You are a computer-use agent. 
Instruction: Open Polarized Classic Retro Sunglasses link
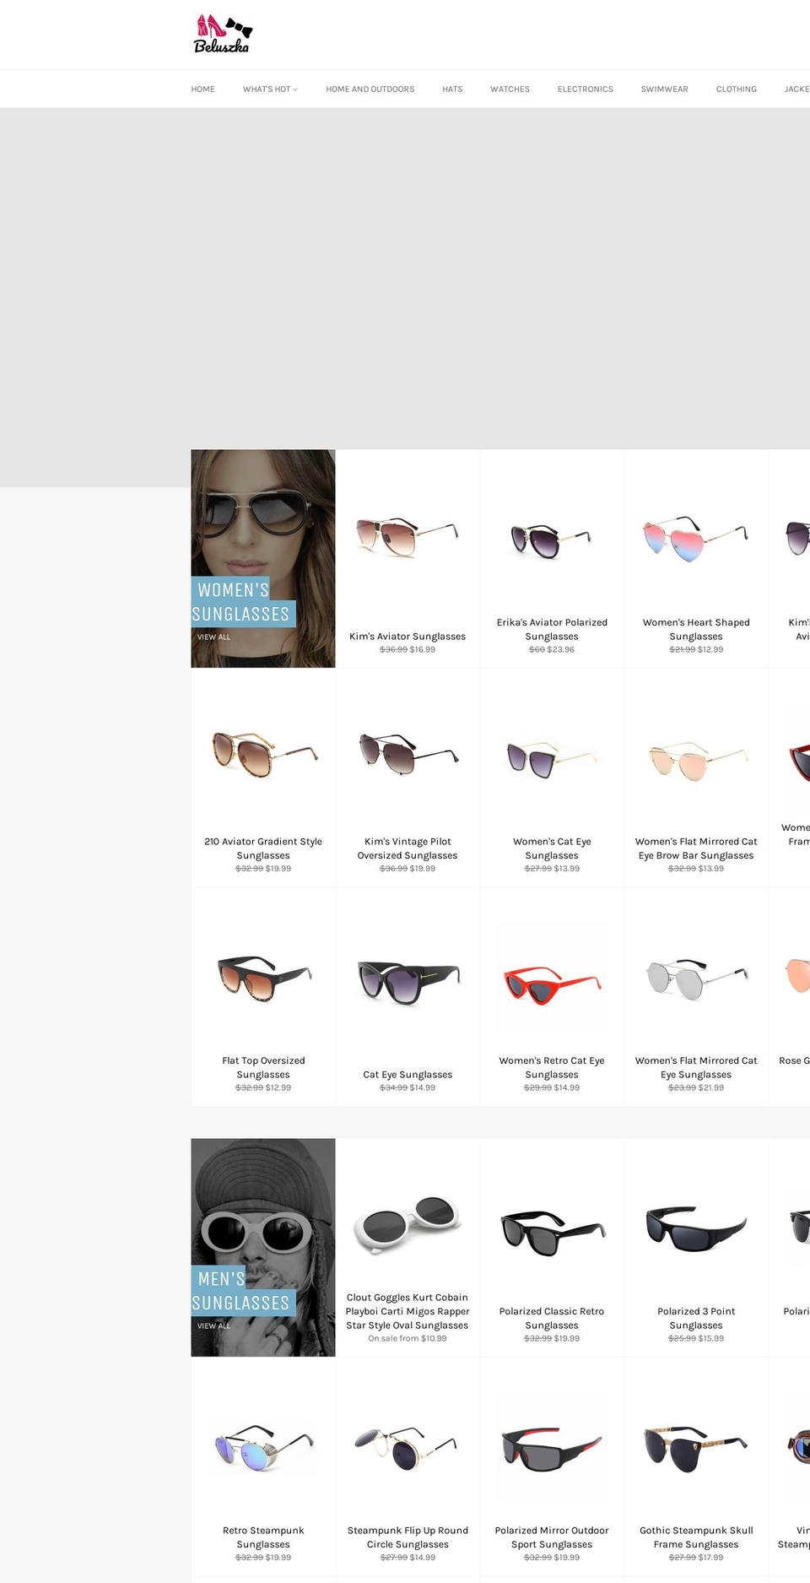[x=552, y=1318]
